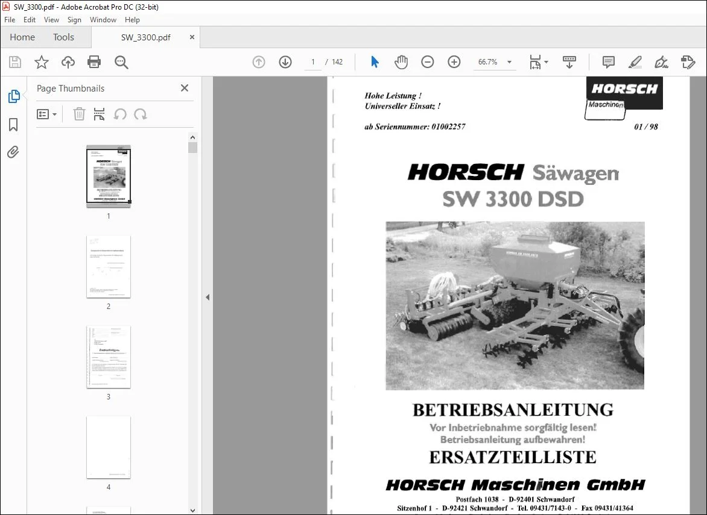The width and height of the screenshot is (707, 515).
Task: Click the '142' total page count
Action: tap(337, 62)
